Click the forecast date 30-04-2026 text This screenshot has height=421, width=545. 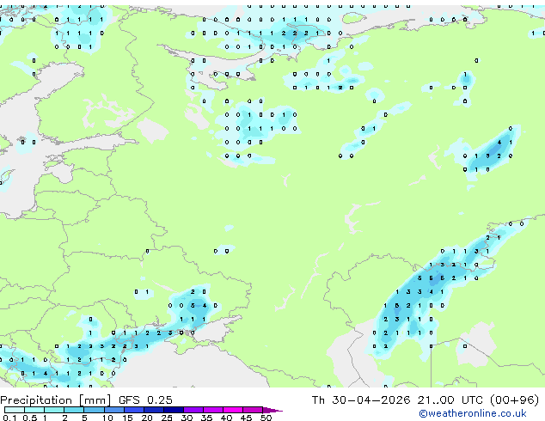[x=371, y=400]
